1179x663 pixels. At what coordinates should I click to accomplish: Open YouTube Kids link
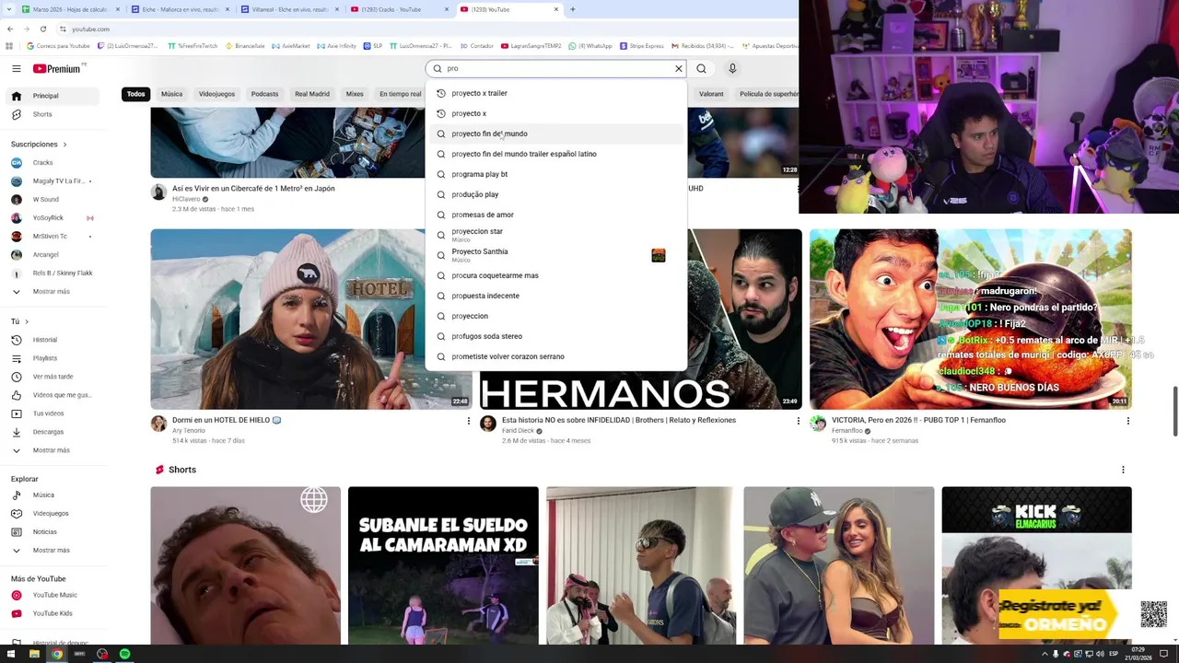(x=51, y=613)
